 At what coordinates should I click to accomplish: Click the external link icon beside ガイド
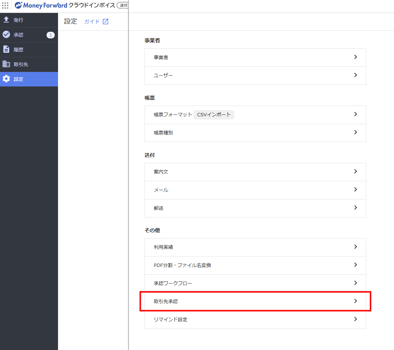click(105, 21)
